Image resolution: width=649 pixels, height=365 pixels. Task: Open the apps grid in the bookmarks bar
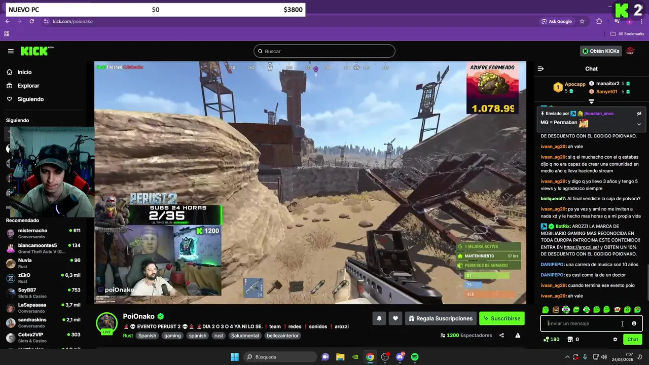pos(7,34)
